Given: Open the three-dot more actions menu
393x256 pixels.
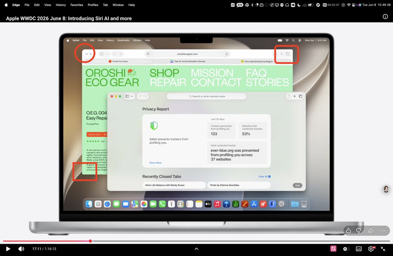Looking at the screenshot, I should (x=383, y=231).
